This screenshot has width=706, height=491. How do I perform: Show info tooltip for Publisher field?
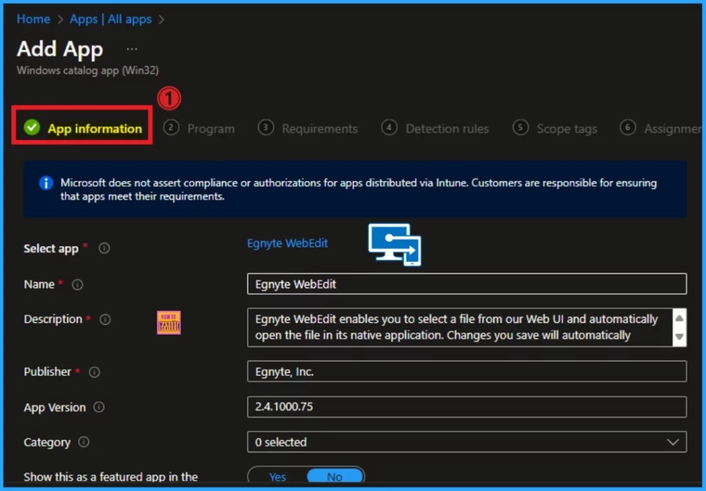[94, 372]
